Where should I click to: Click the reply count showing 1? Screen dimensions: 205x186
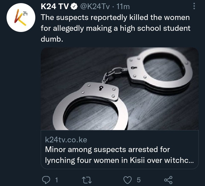[x=56, y=180]
